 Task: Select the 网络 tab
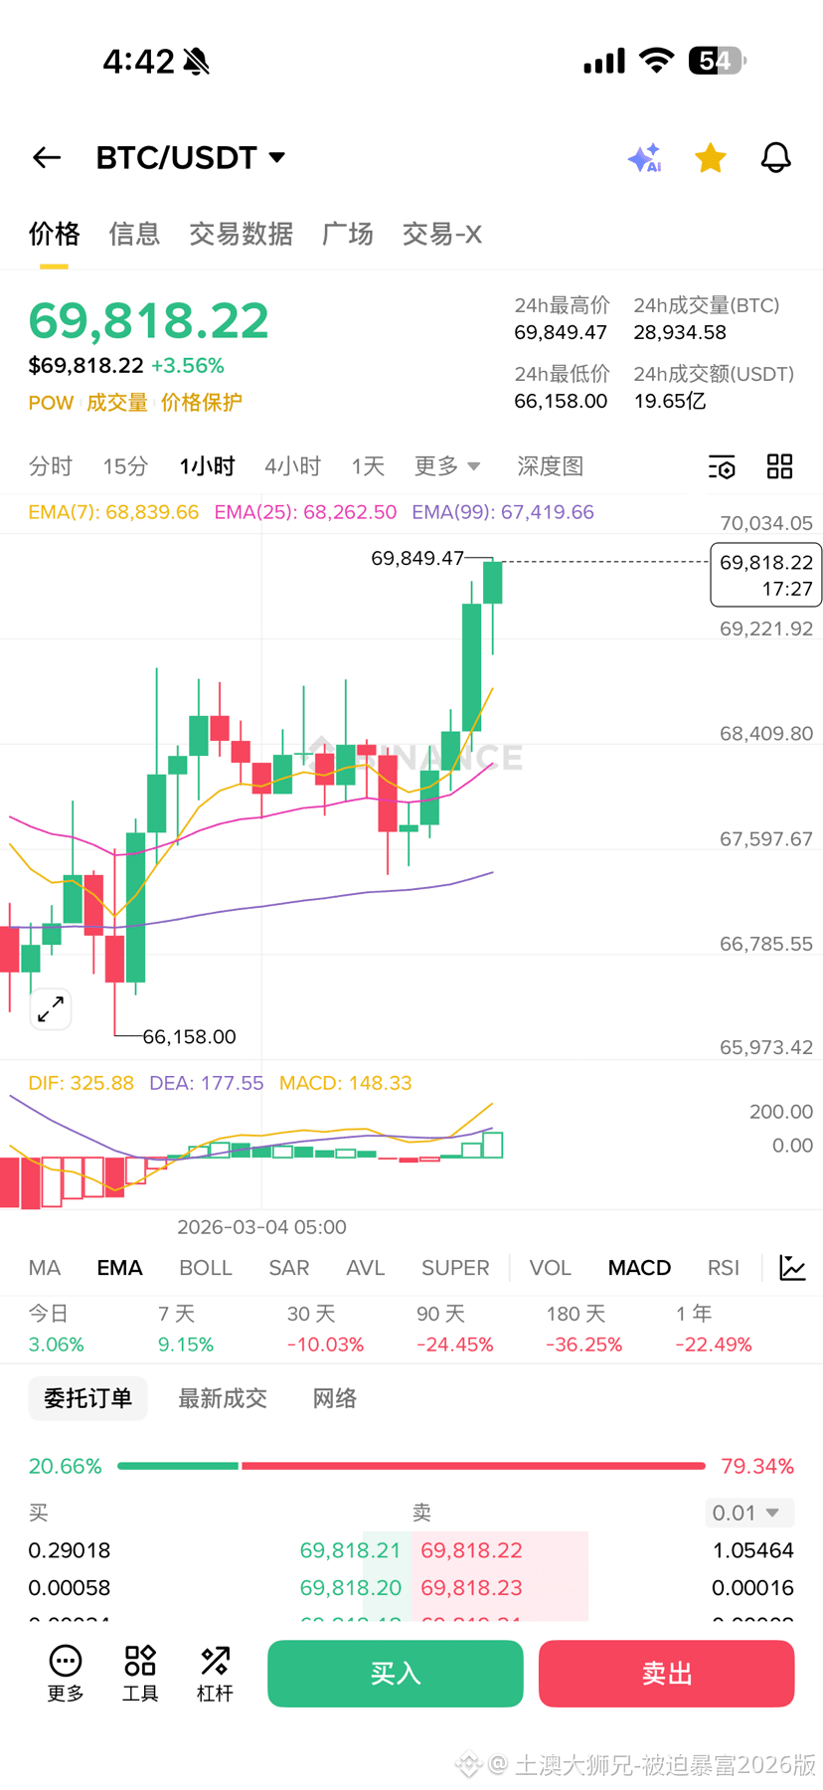(335, 1399)
